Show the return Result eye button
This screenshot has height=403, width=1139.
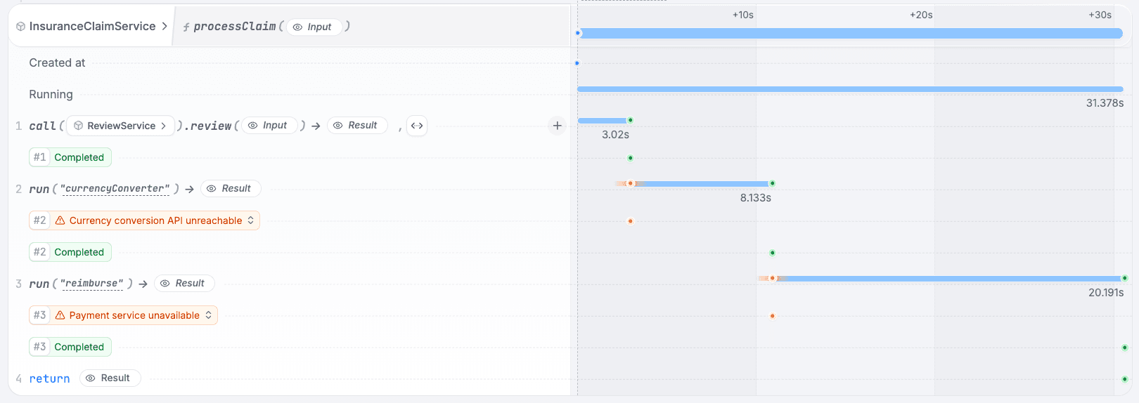pos(110,378)
